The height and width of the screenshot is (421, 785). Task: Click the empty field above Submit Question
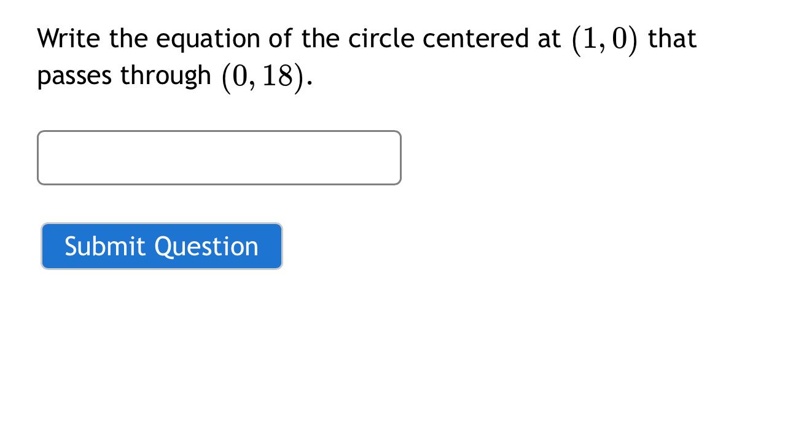pos(219,157)
